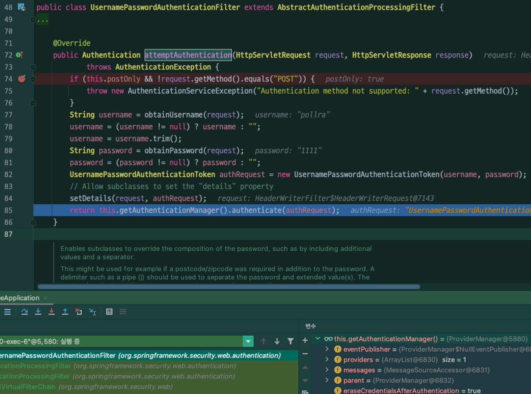The height and width of the screenshot is (394, 531).
Task: Expand the eventPublisher variable node
Action: coord(327,349)
